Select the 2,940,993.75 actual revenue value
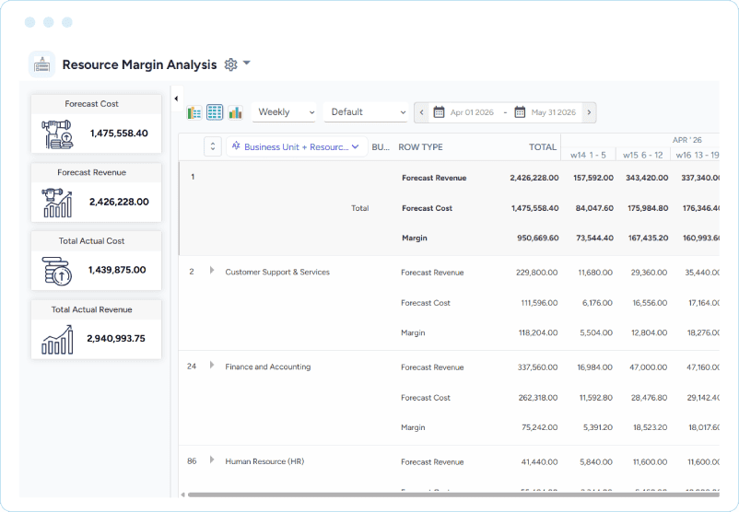This screenshot has width=739, height=512. point(116,338)
